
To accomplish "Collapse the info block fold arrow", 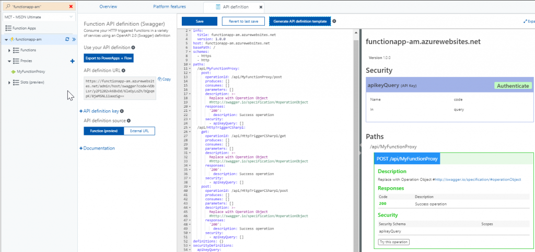I will (190, 30).
